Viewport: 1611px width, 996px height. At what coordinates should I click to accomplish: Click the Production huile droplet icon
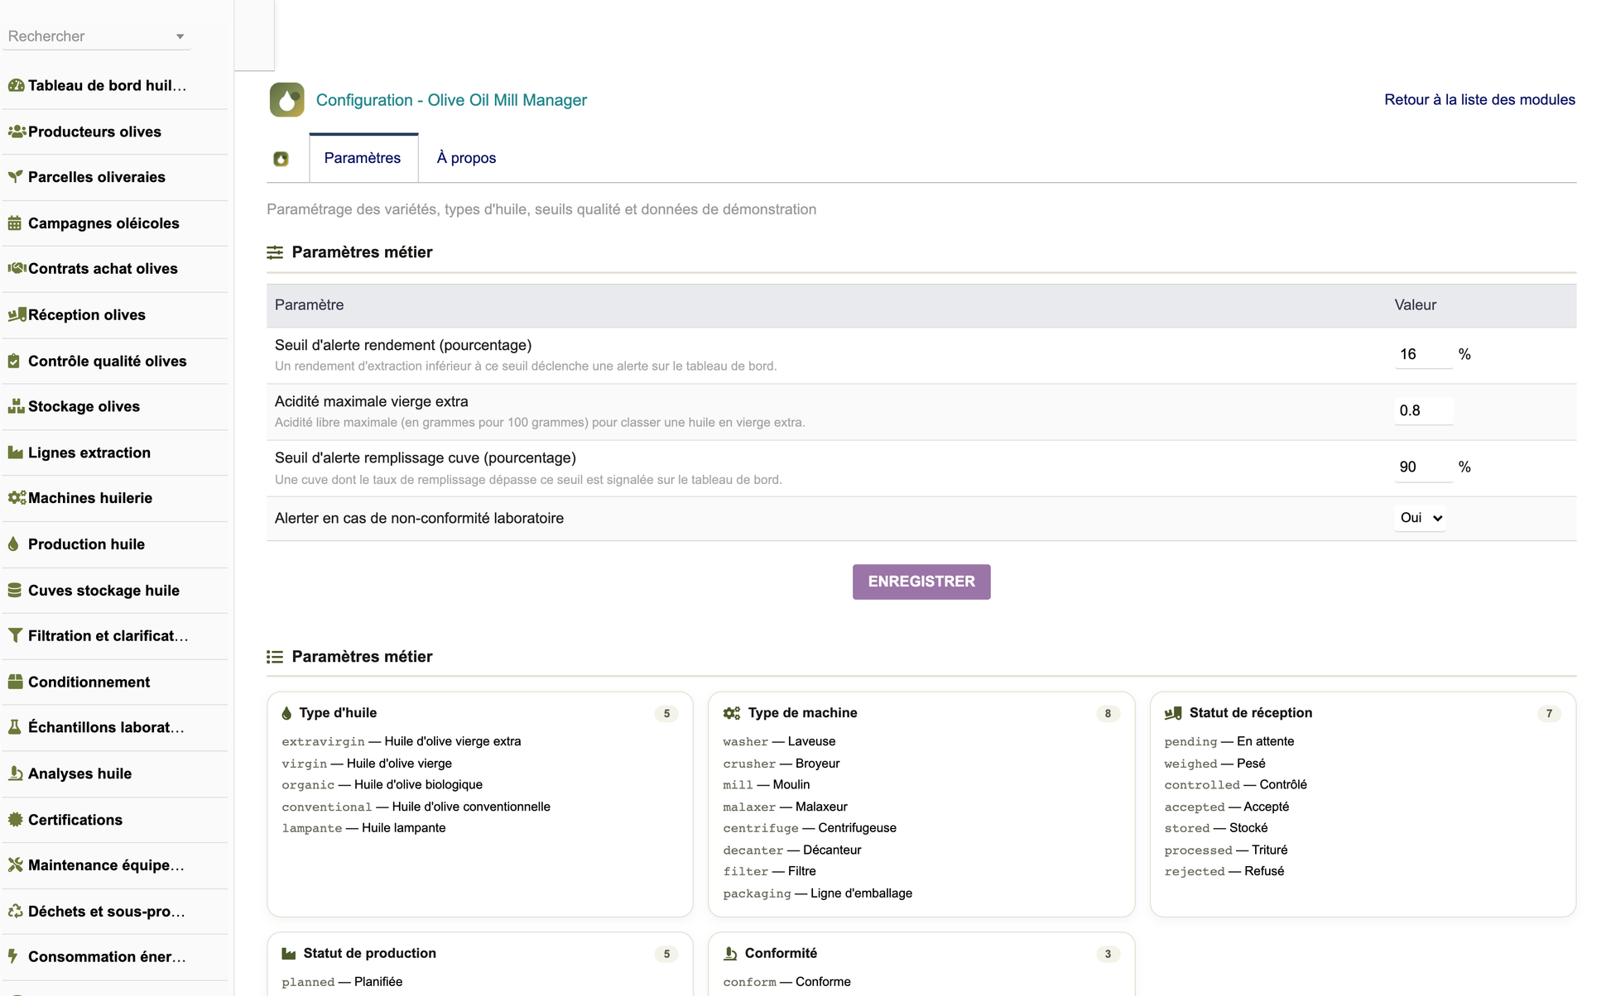[x=13, y=544]
